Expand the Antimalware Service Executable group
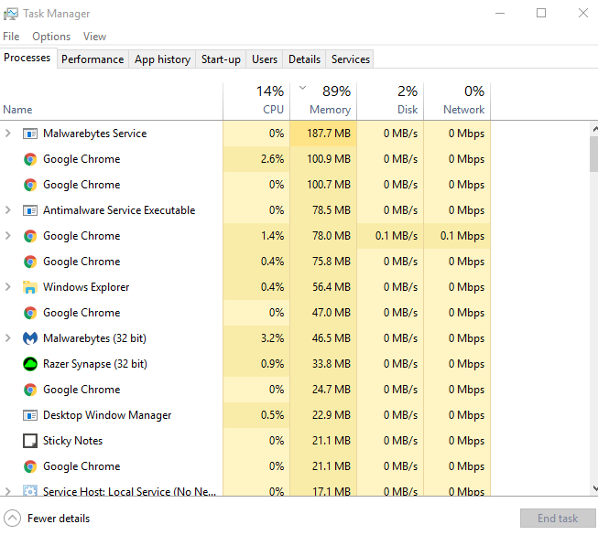This screenshot has height=535, width=598. click(8, 210)
